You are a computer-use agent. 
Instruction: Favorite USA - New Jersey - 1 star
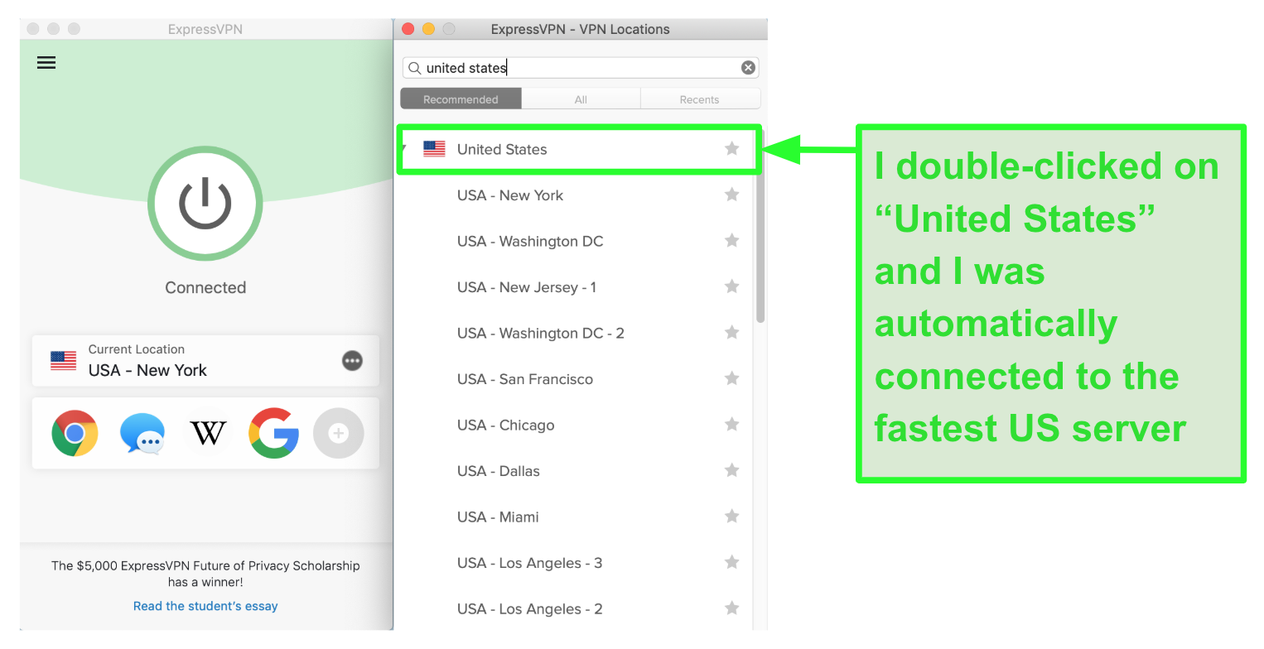[x=731, y=286]
